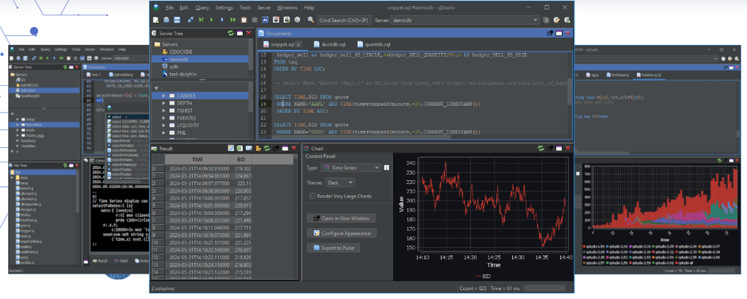
Task: Click the Chart tab in left background window
Action: (x=120, y=261)
